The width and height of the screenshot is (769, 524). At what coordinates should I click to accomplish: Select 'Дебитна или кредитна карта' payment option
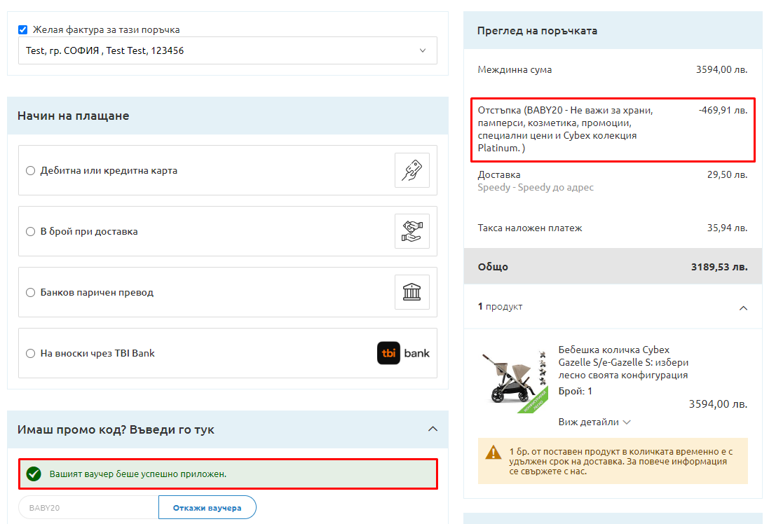coord(30,170)
